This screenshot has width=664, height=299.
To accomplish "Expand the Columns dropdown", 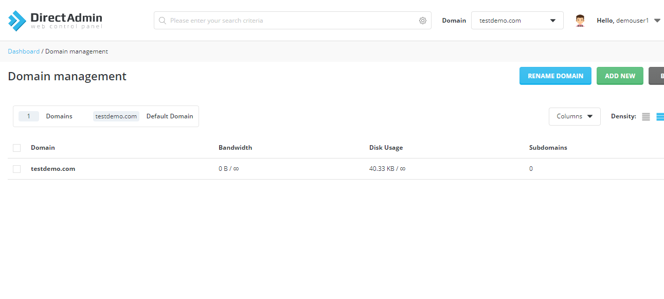I will (x=575, y=116).
